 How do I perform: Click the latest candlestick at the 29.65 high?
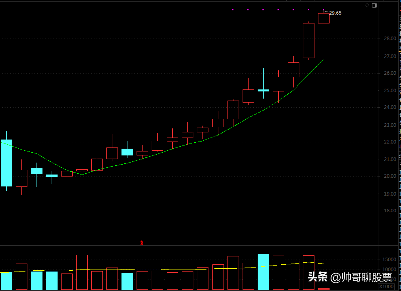coord(324,18)
